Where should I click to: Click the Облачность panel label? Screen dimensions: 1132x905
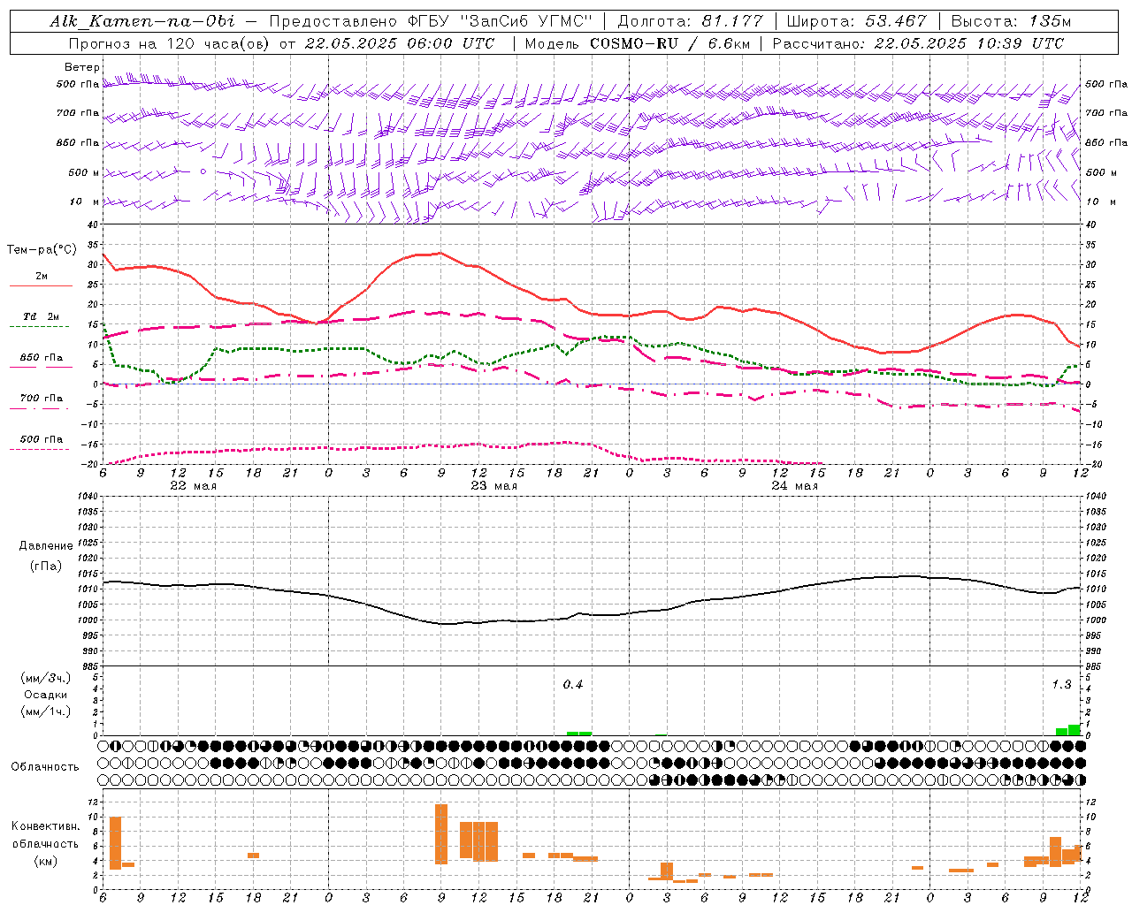click(x=45, y=766)
